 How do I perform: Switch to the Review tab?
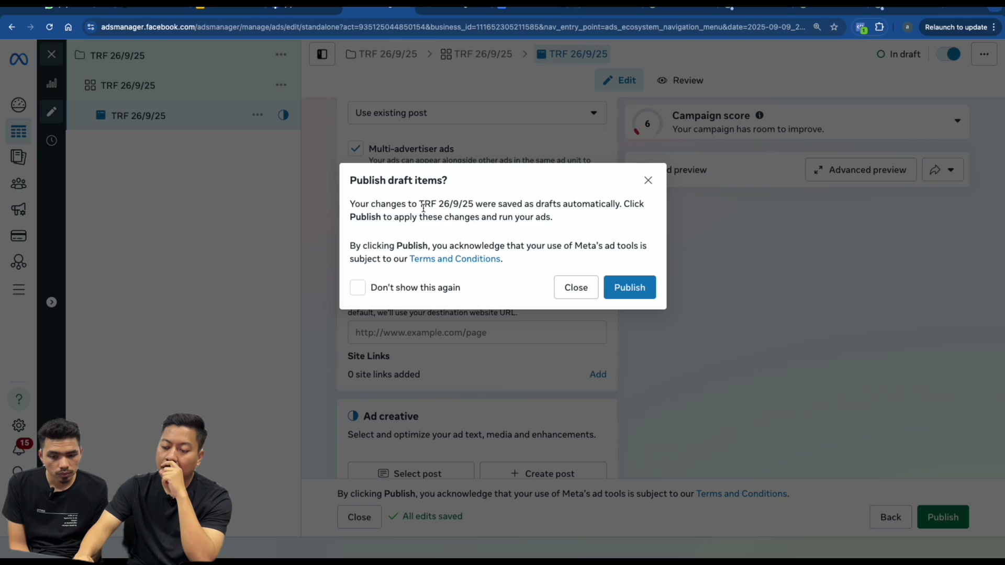coord(680,81)
